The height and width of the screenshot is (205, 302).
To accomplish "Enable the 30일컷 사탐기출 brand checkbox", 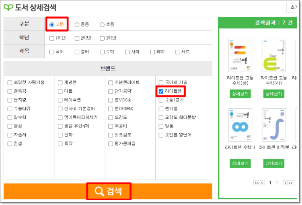I will pos(10,83).
